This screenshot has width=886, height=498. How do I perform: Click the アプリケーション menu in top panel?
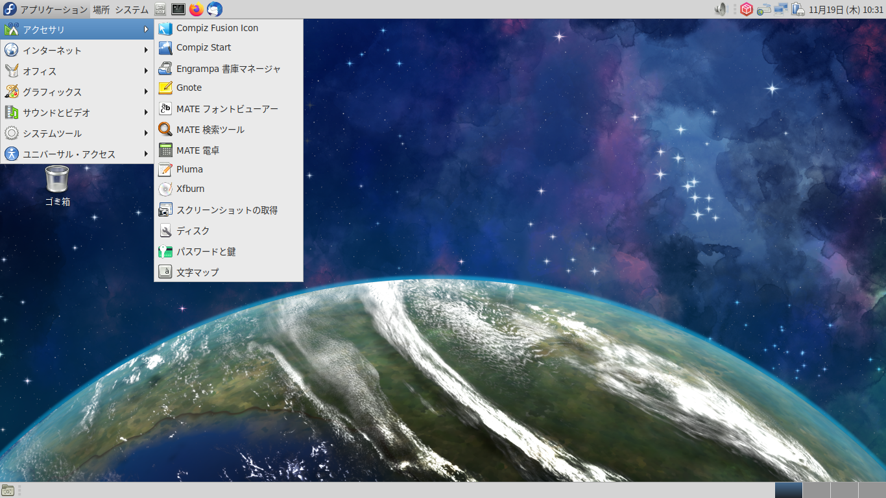[x=45, y=10]
